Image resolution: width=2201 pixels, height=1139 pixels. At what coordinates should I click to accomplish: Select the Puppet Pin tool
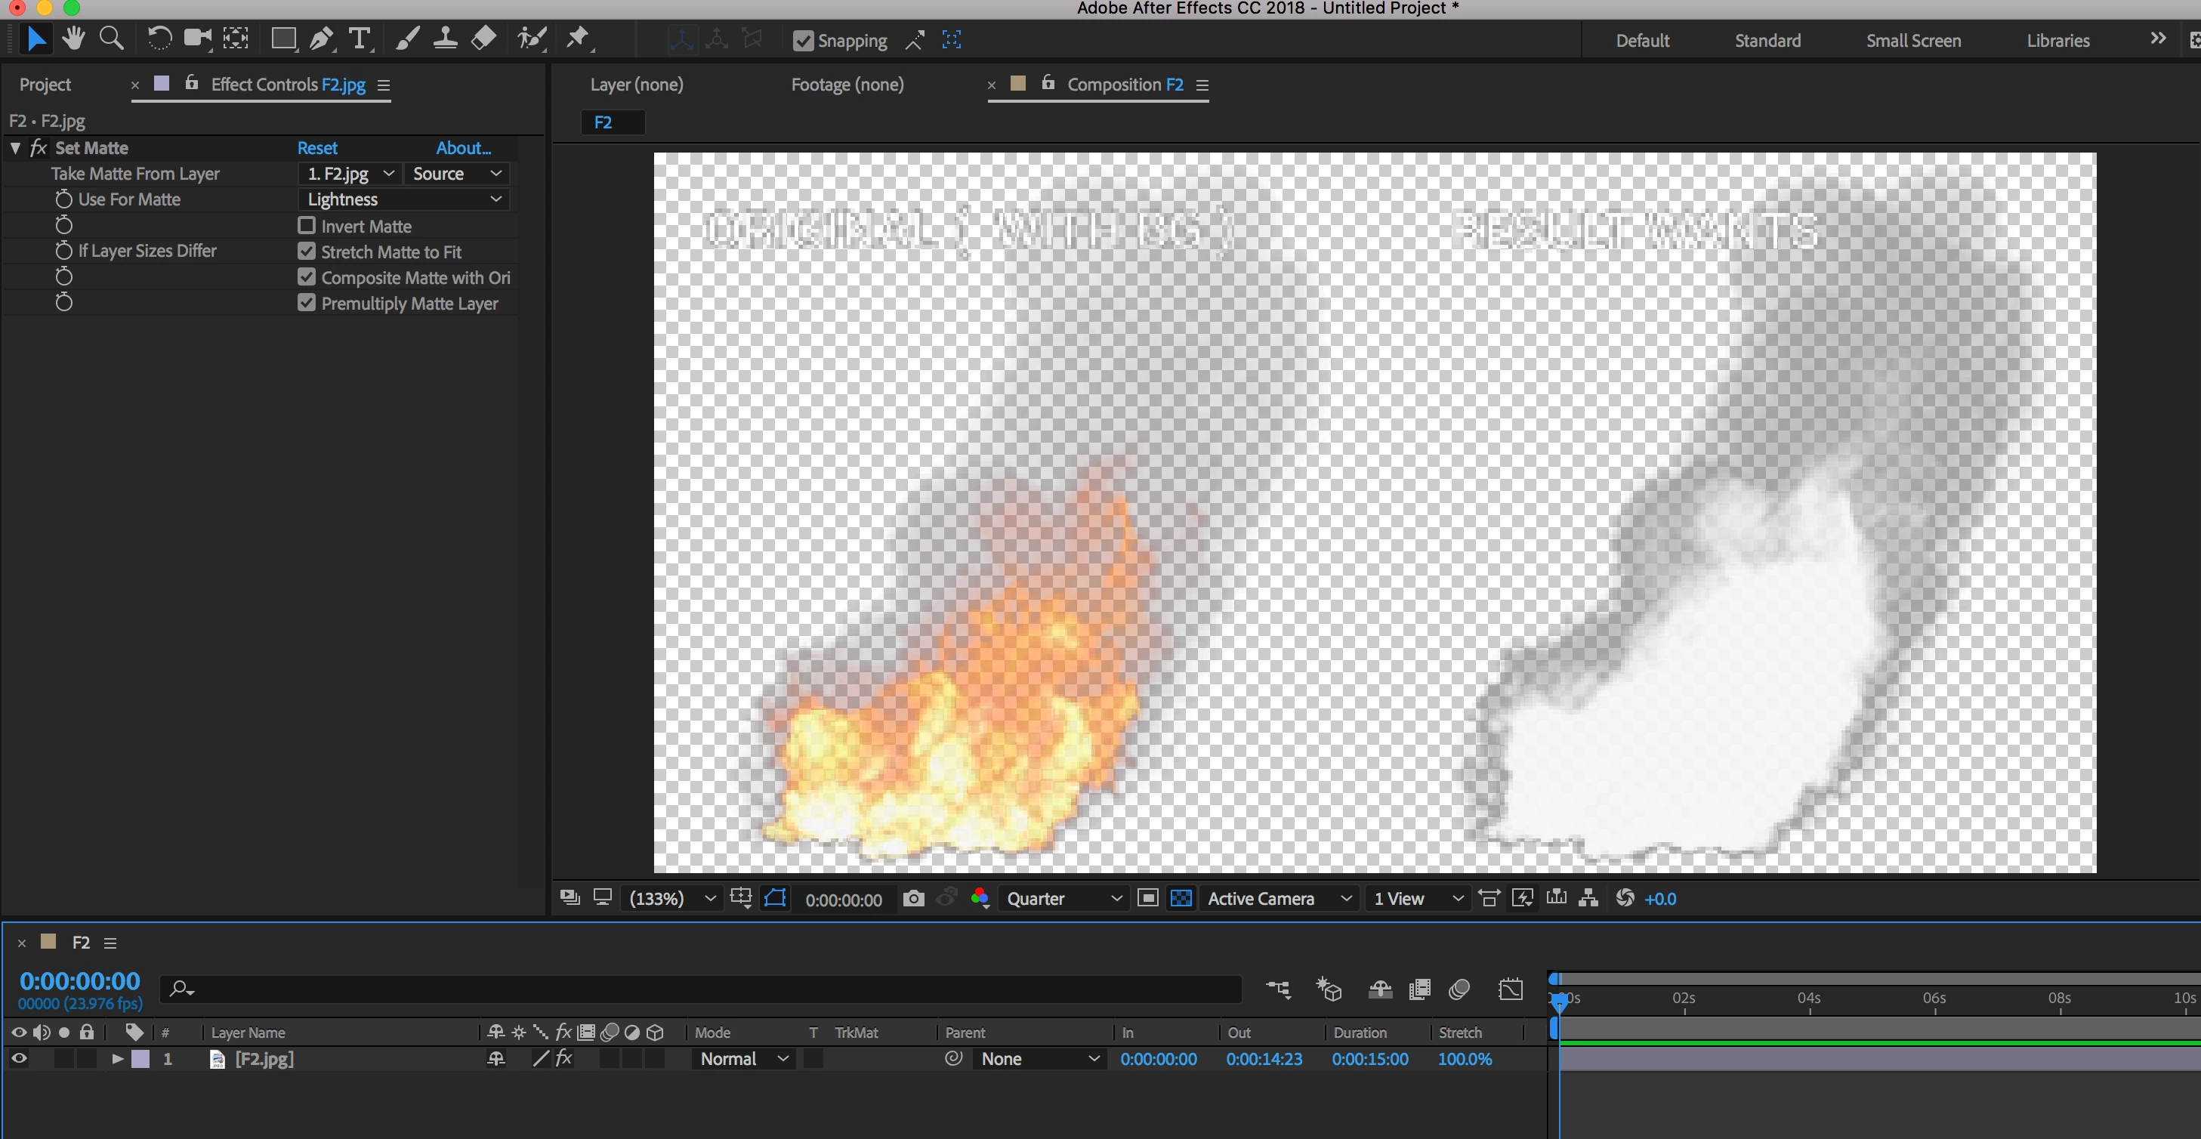[579, 39]
